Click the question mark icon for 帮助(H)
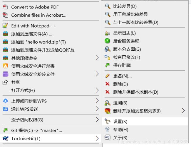This screenshot has height=147, width=191. point(108,129)
